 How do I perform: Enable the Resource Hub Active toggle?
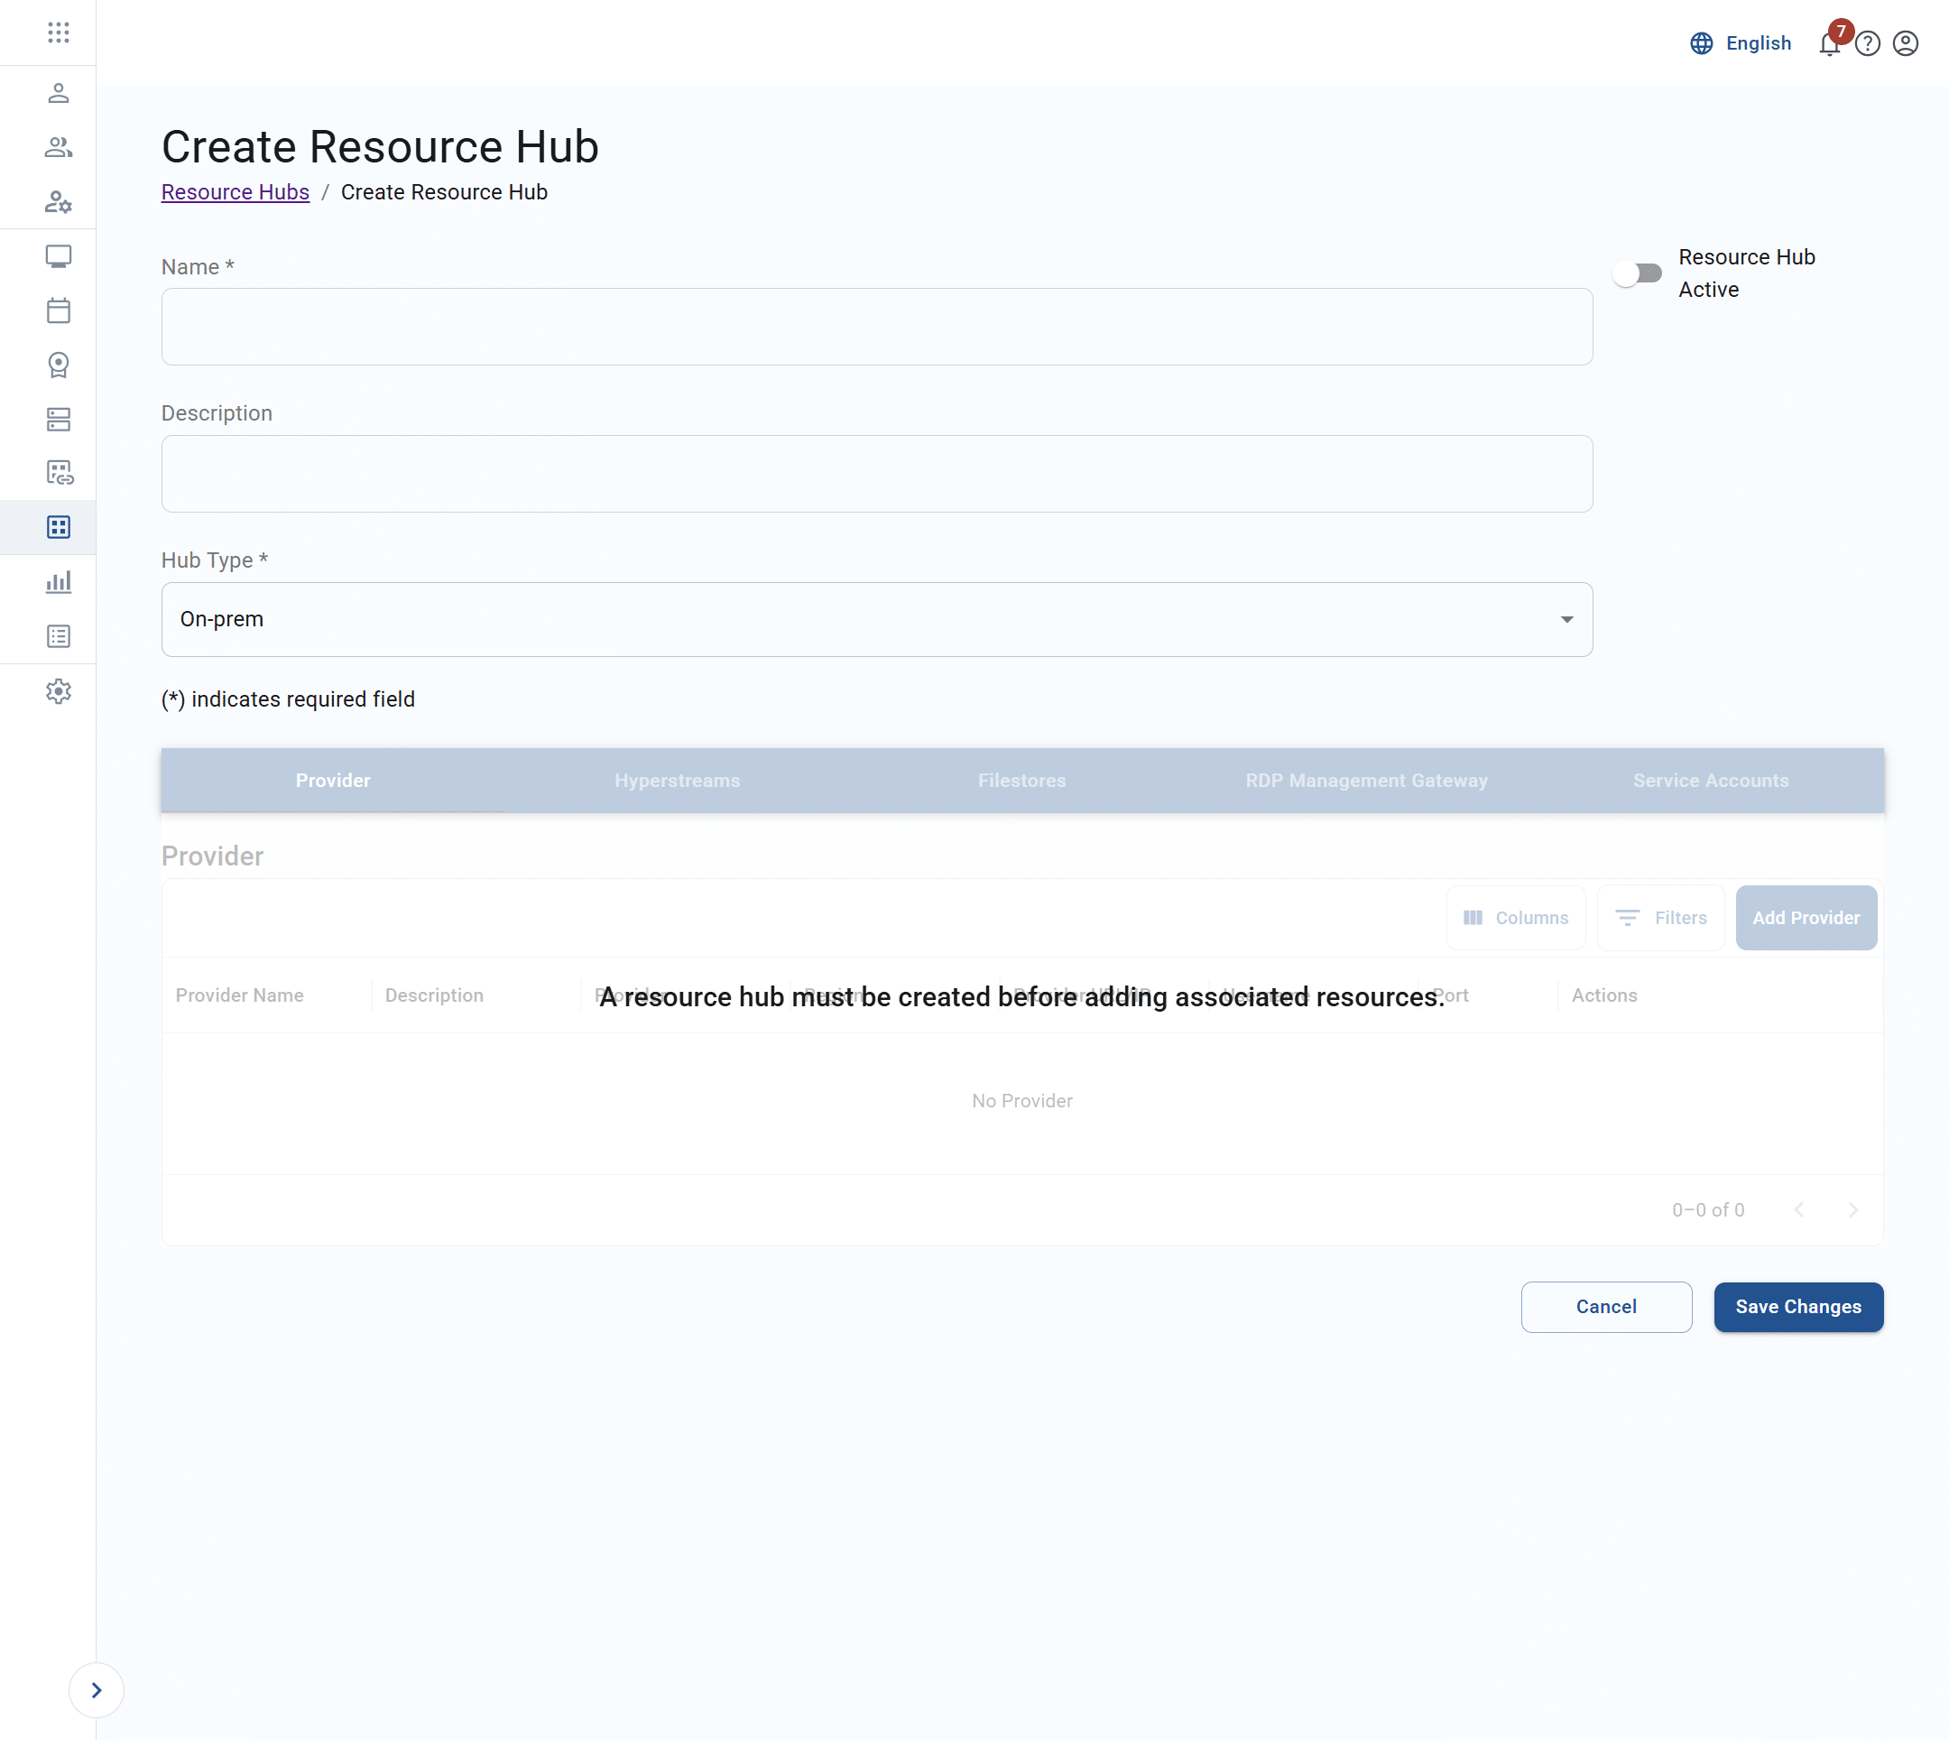coord(1638,273)
